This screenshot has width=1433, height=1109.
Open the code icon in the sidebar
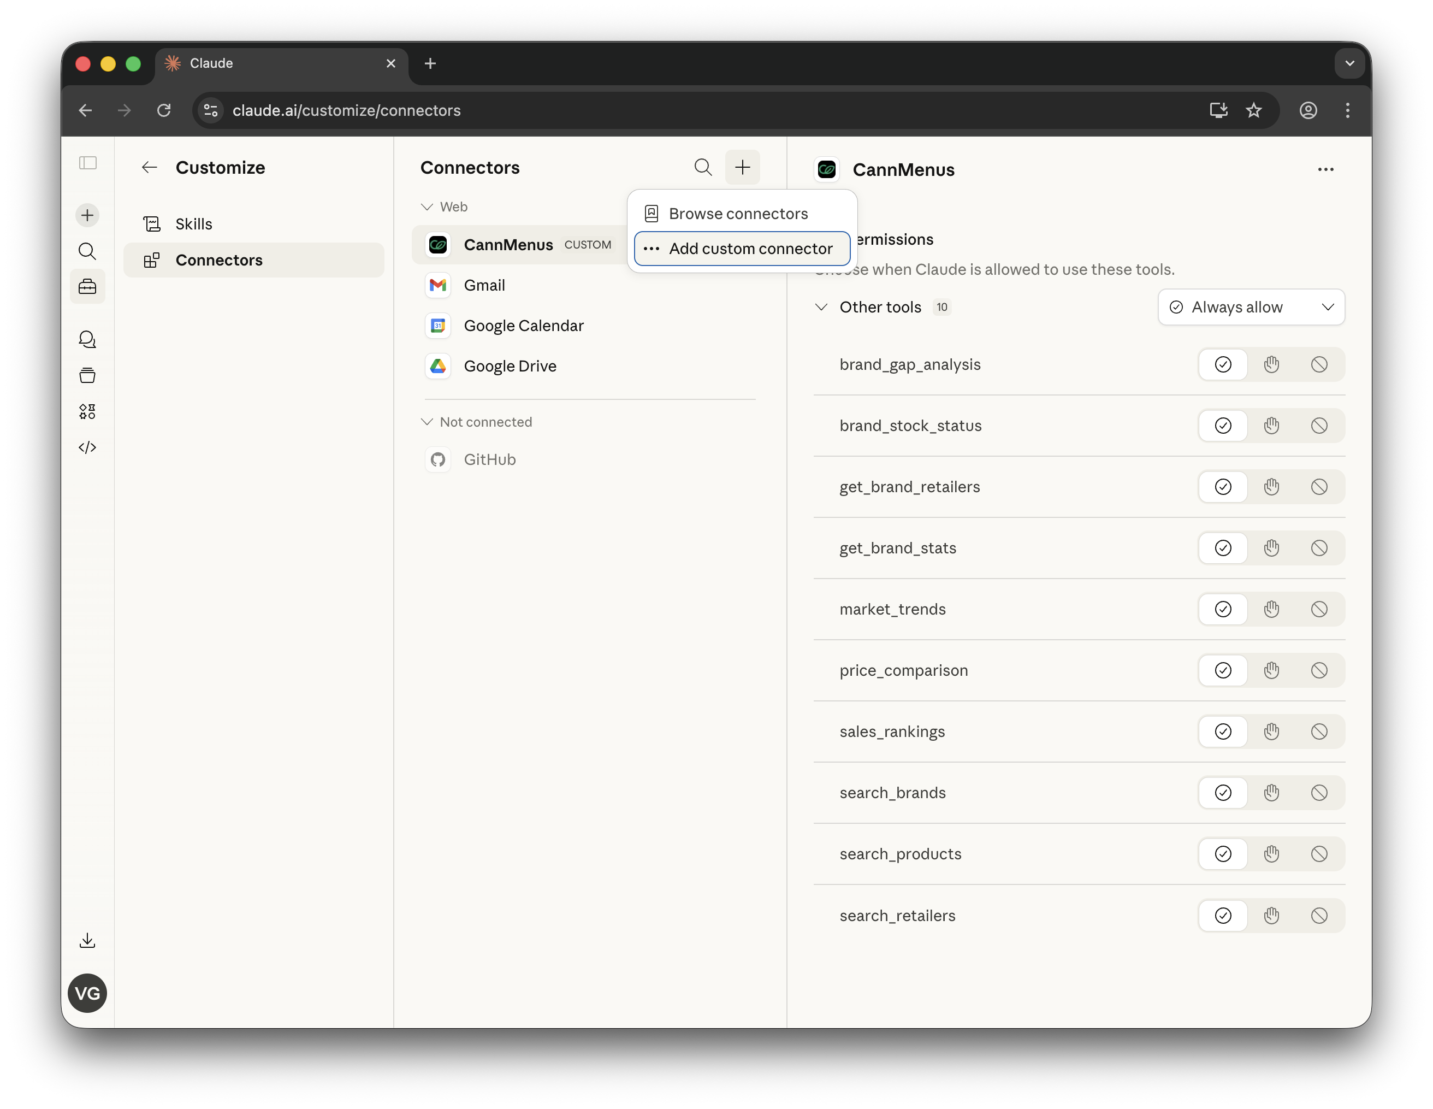click(x=87, y=447)
